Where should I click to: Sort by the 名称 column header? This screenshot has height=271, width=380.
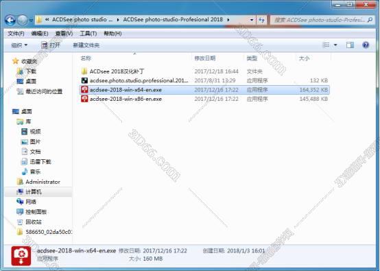[x=86, y=58]
